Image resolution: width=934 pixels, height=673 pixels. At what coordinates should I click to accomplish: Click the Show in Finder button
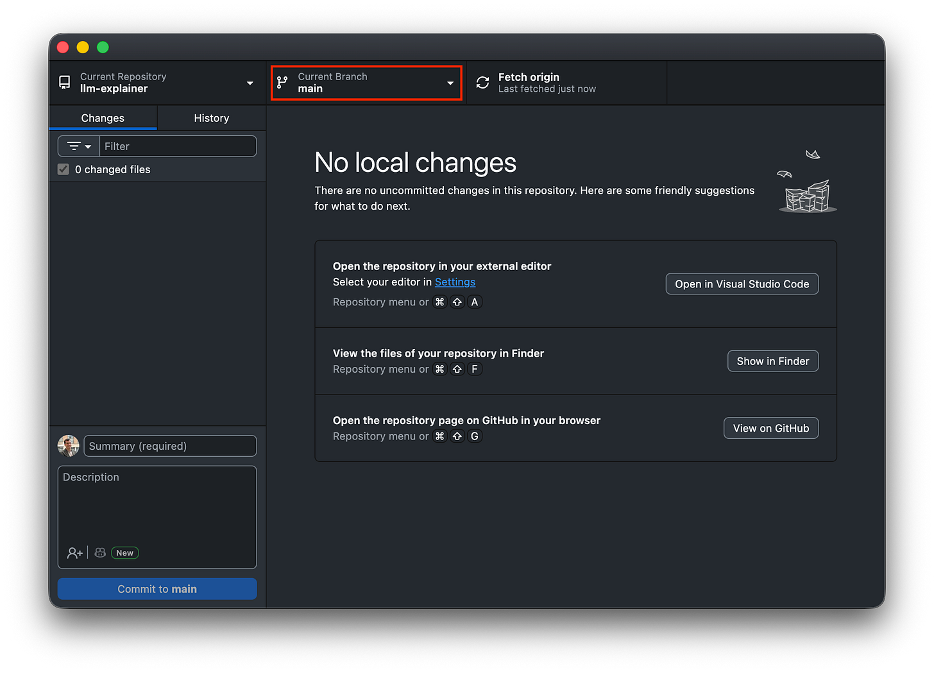(772, 361)
